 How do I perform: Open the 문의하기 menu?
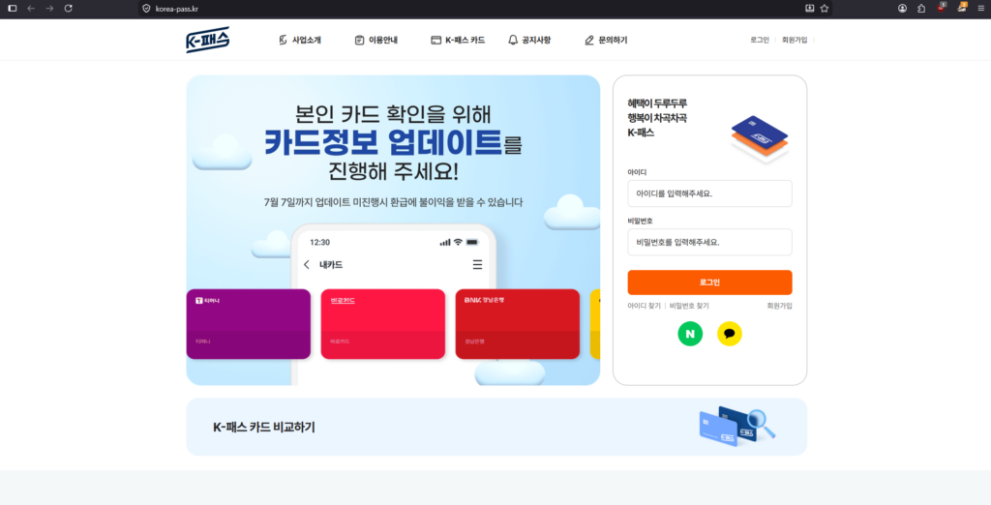point(606,40)
